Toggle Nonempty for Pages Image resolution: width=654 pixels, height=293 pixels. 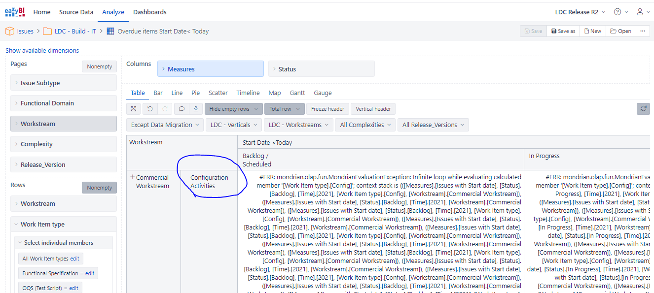100,66
